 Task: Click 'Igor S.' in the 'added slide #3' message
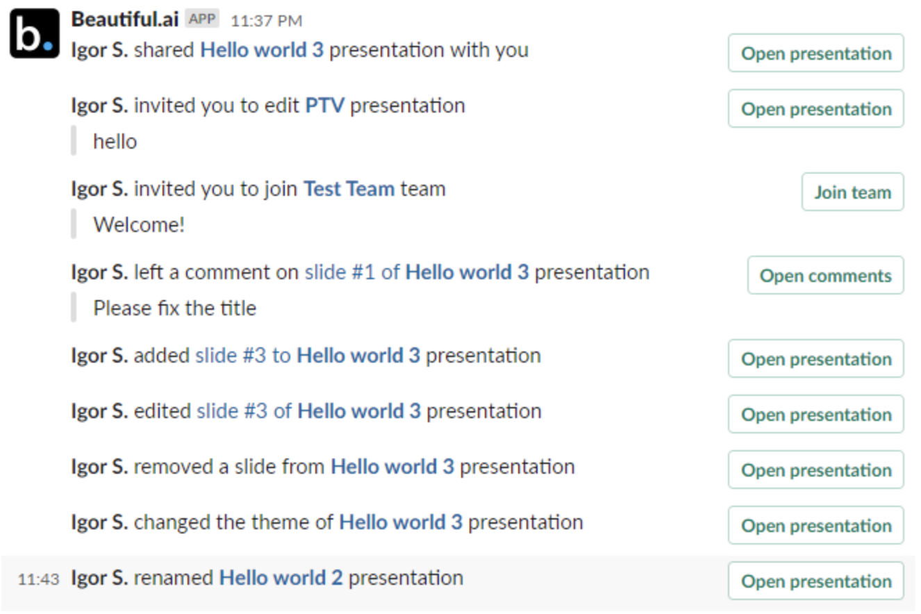(x=99, y=356)
